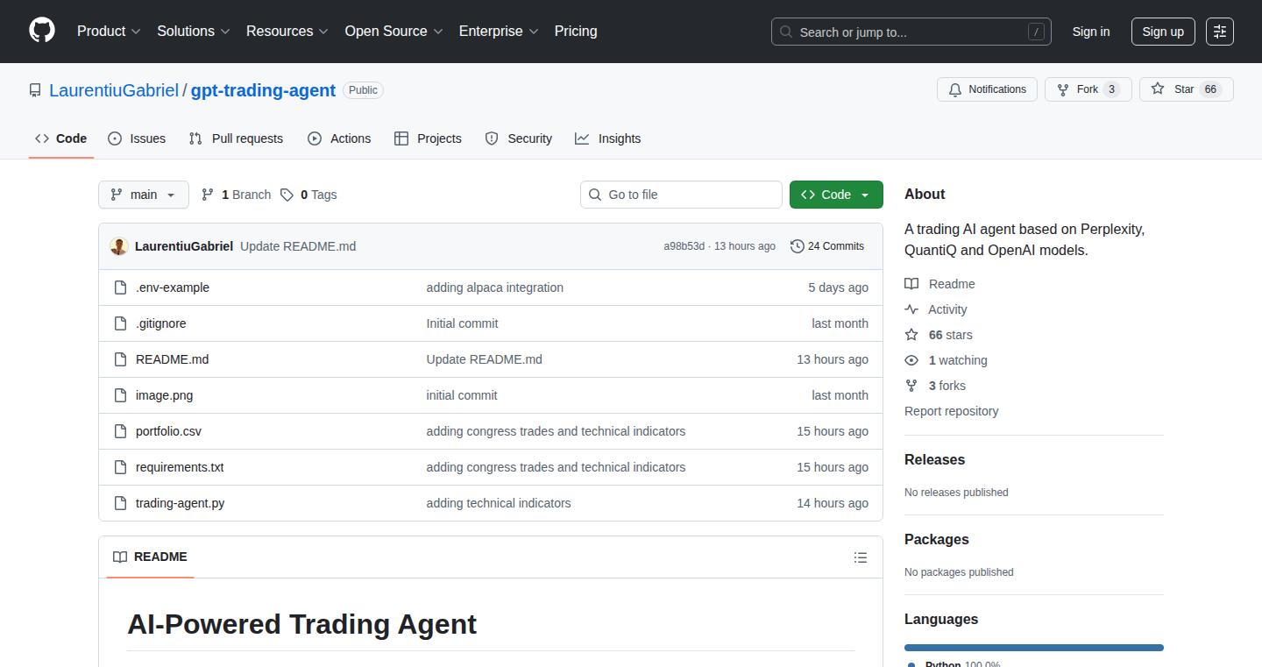Open the green Code dropdown button
1262x667 pixels.
tap(836, 195)
